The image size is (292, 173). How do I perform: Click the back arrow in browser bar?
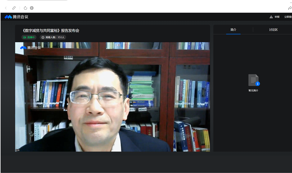6,8
